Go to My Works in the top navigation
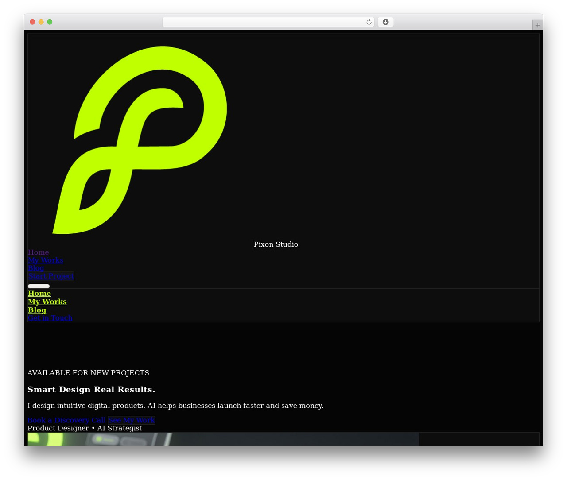 [x=46, y=260]
